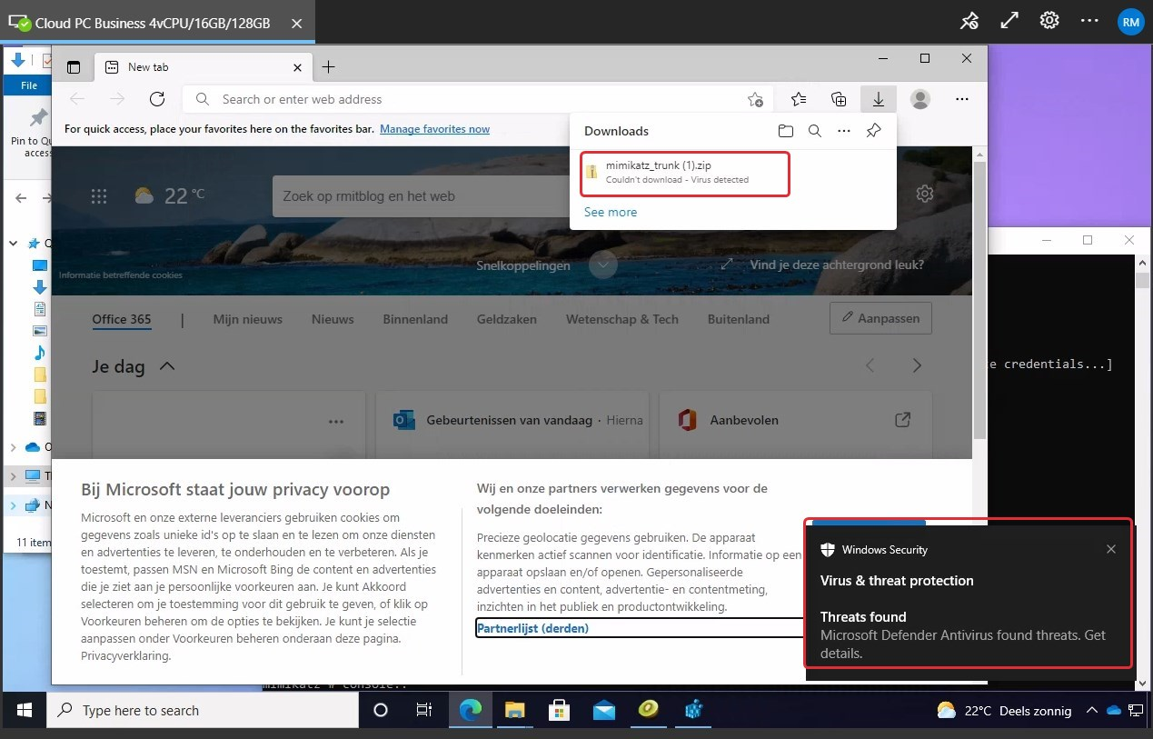Screen dimensions: 1153x739
Task: Expand This PC node in File Explorer
Action: pyautogui.click(x=14, y=476)
